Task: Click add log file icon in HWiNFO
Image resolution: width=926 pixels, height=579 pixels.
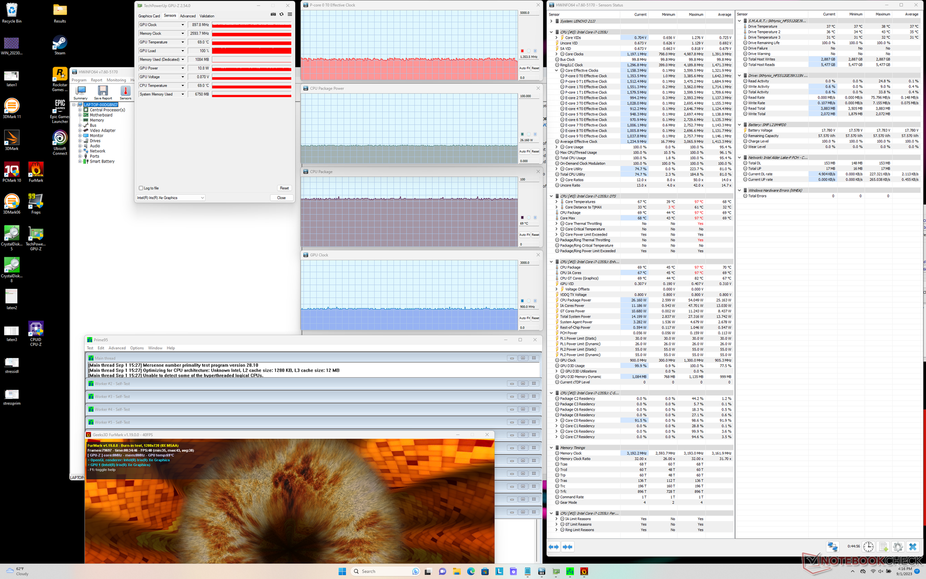Action: click(x=883, y=547)
